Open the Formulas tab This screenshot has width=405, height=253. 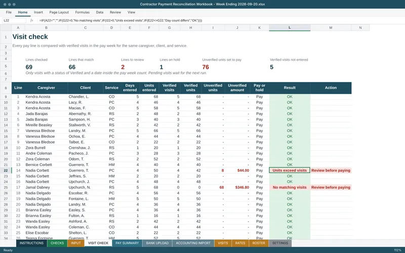coord(82,12)
